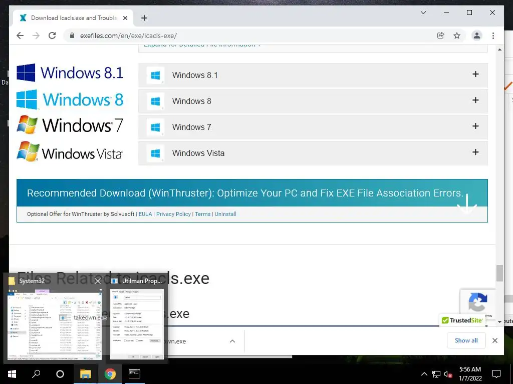Open the Terms link
This screenshot has height=384, width=513.
(x=202, y=214)
